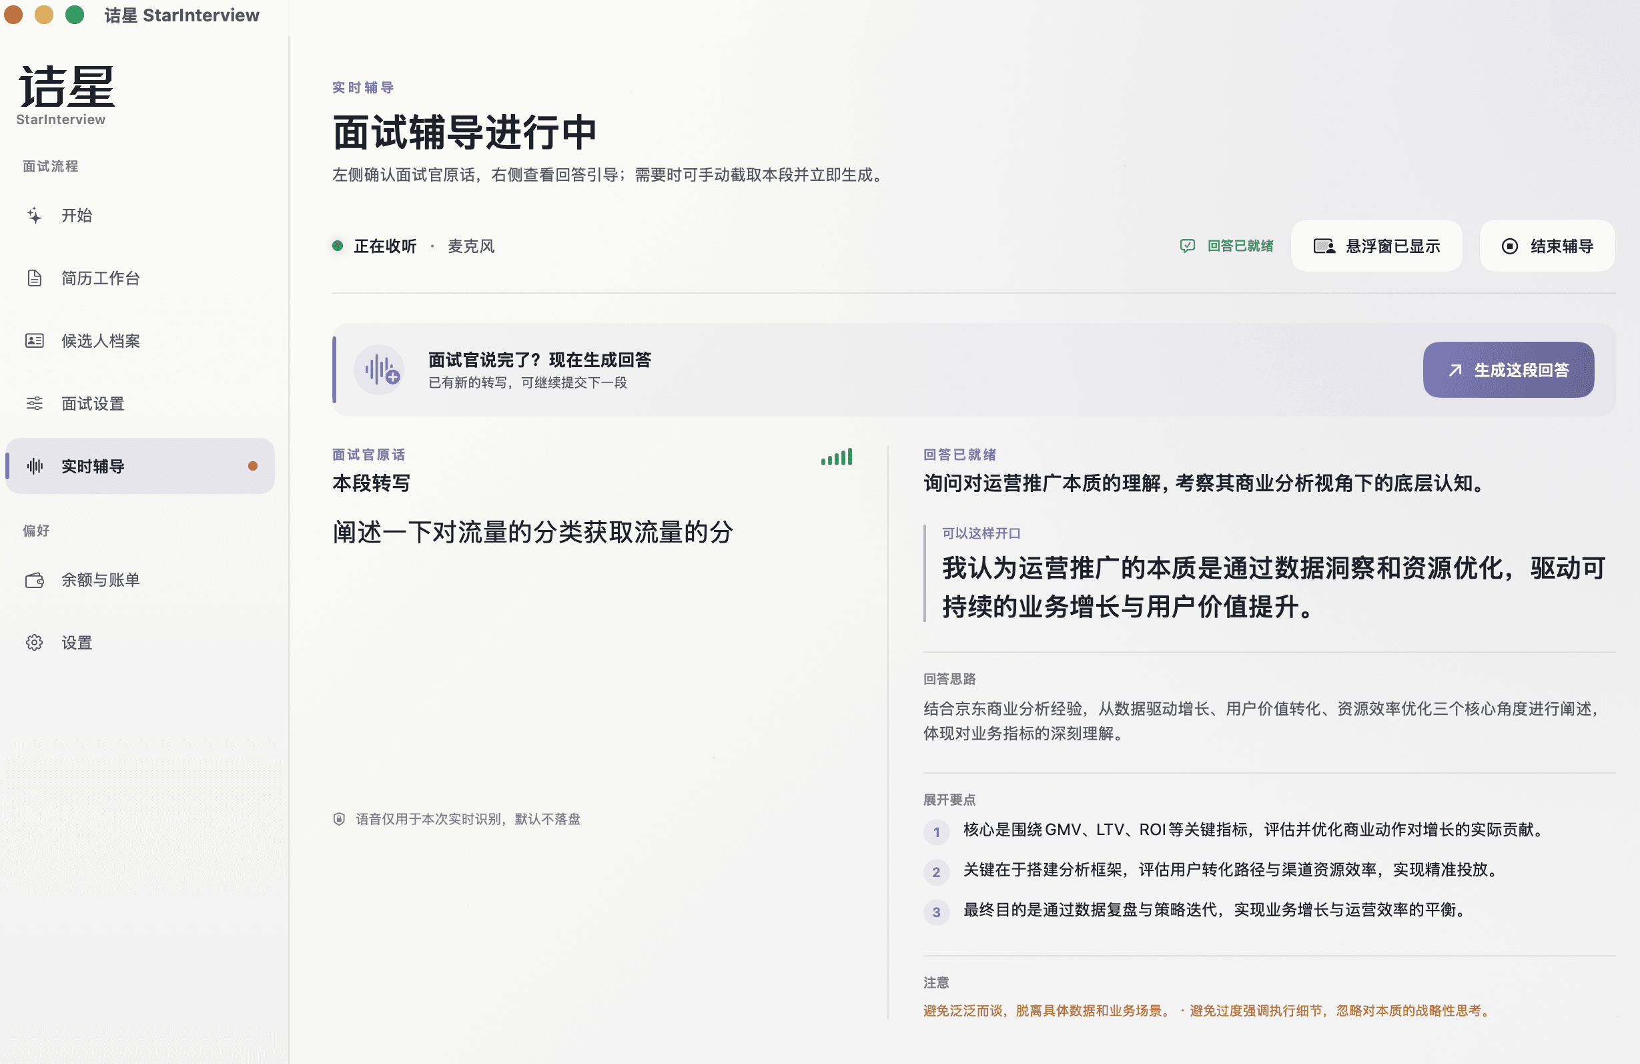
Task: Click the green audio level bars
Action: [x=837, y=457]
